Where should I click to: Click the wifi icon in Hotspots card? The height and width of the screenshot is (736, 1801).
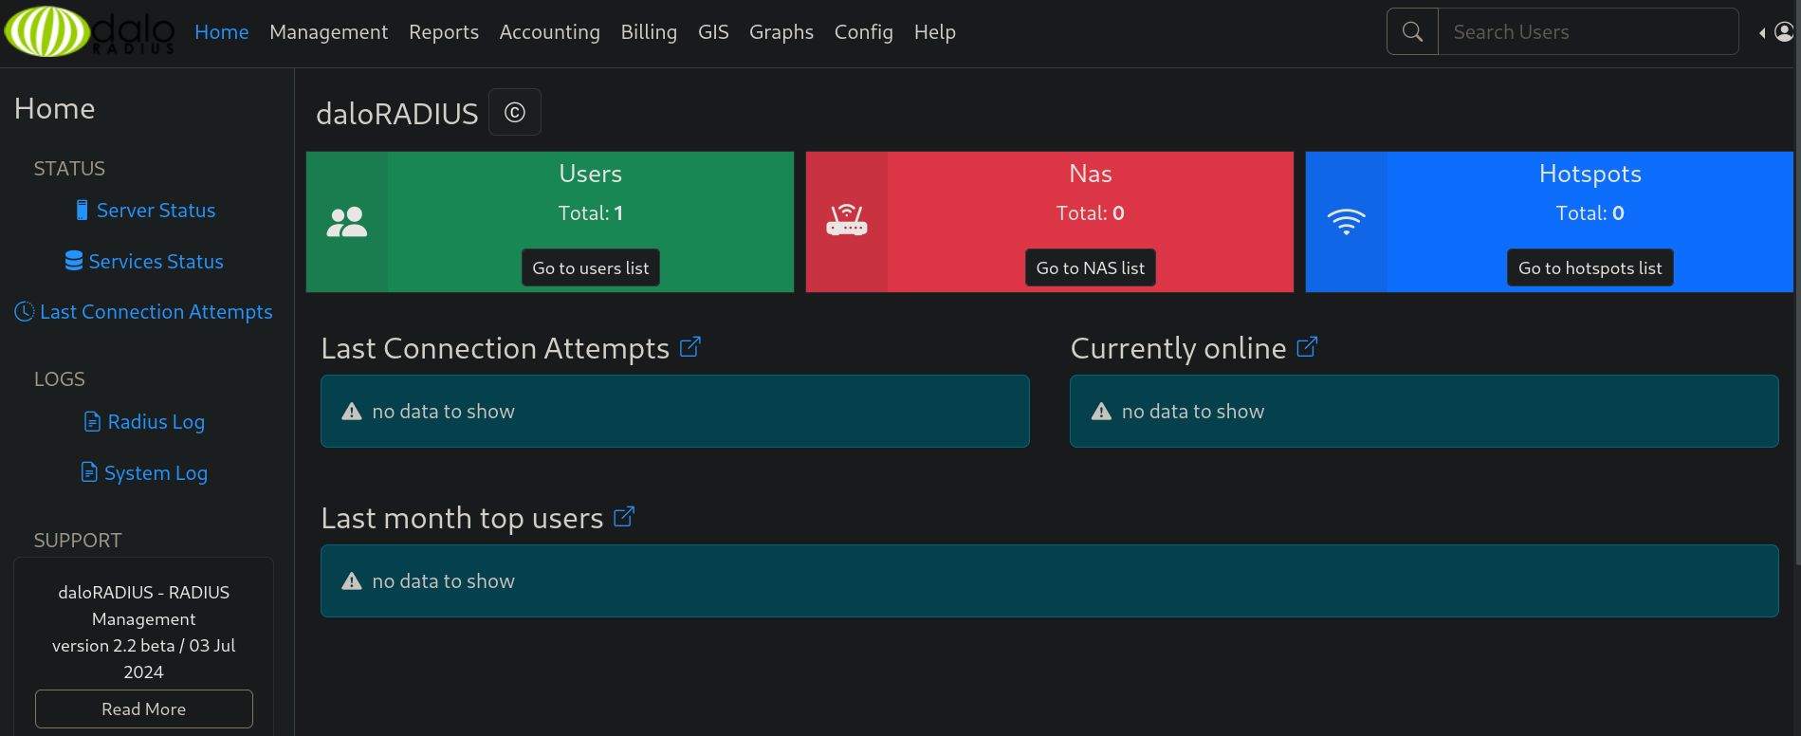point(1346,222)
